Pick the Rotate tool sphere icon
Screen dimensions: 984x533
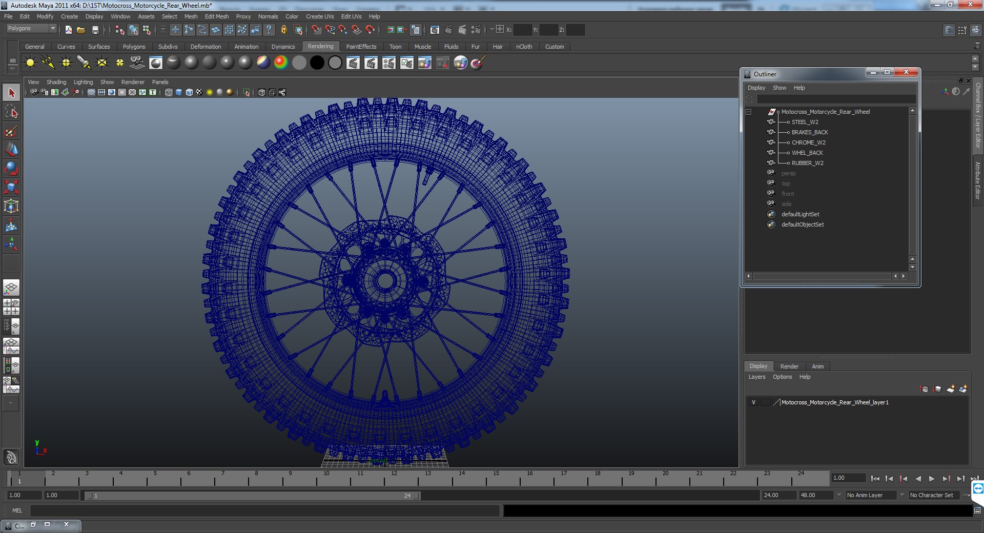click(x=11, y=168)
